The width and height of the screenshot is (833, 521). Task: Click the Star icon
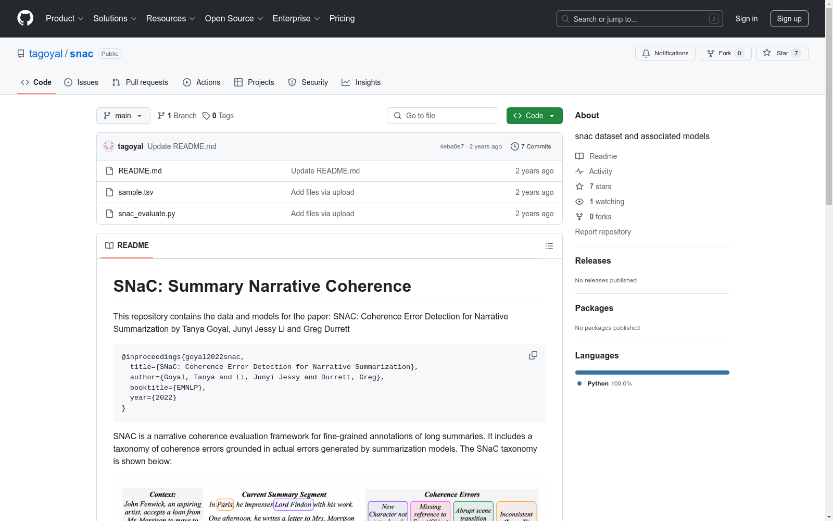click(x=767, y=53)
